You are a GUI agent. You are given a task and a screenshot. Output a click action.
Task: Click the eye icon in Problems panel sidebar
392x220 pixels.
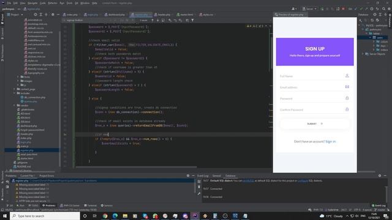pyautogui.click(x=7, y=182)
